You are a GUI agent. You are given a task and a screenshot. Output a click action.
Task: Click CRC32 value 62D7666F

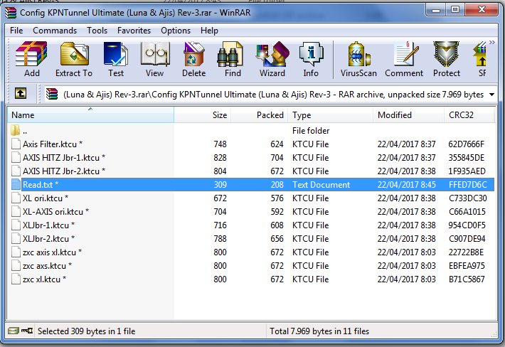(466, 144)
